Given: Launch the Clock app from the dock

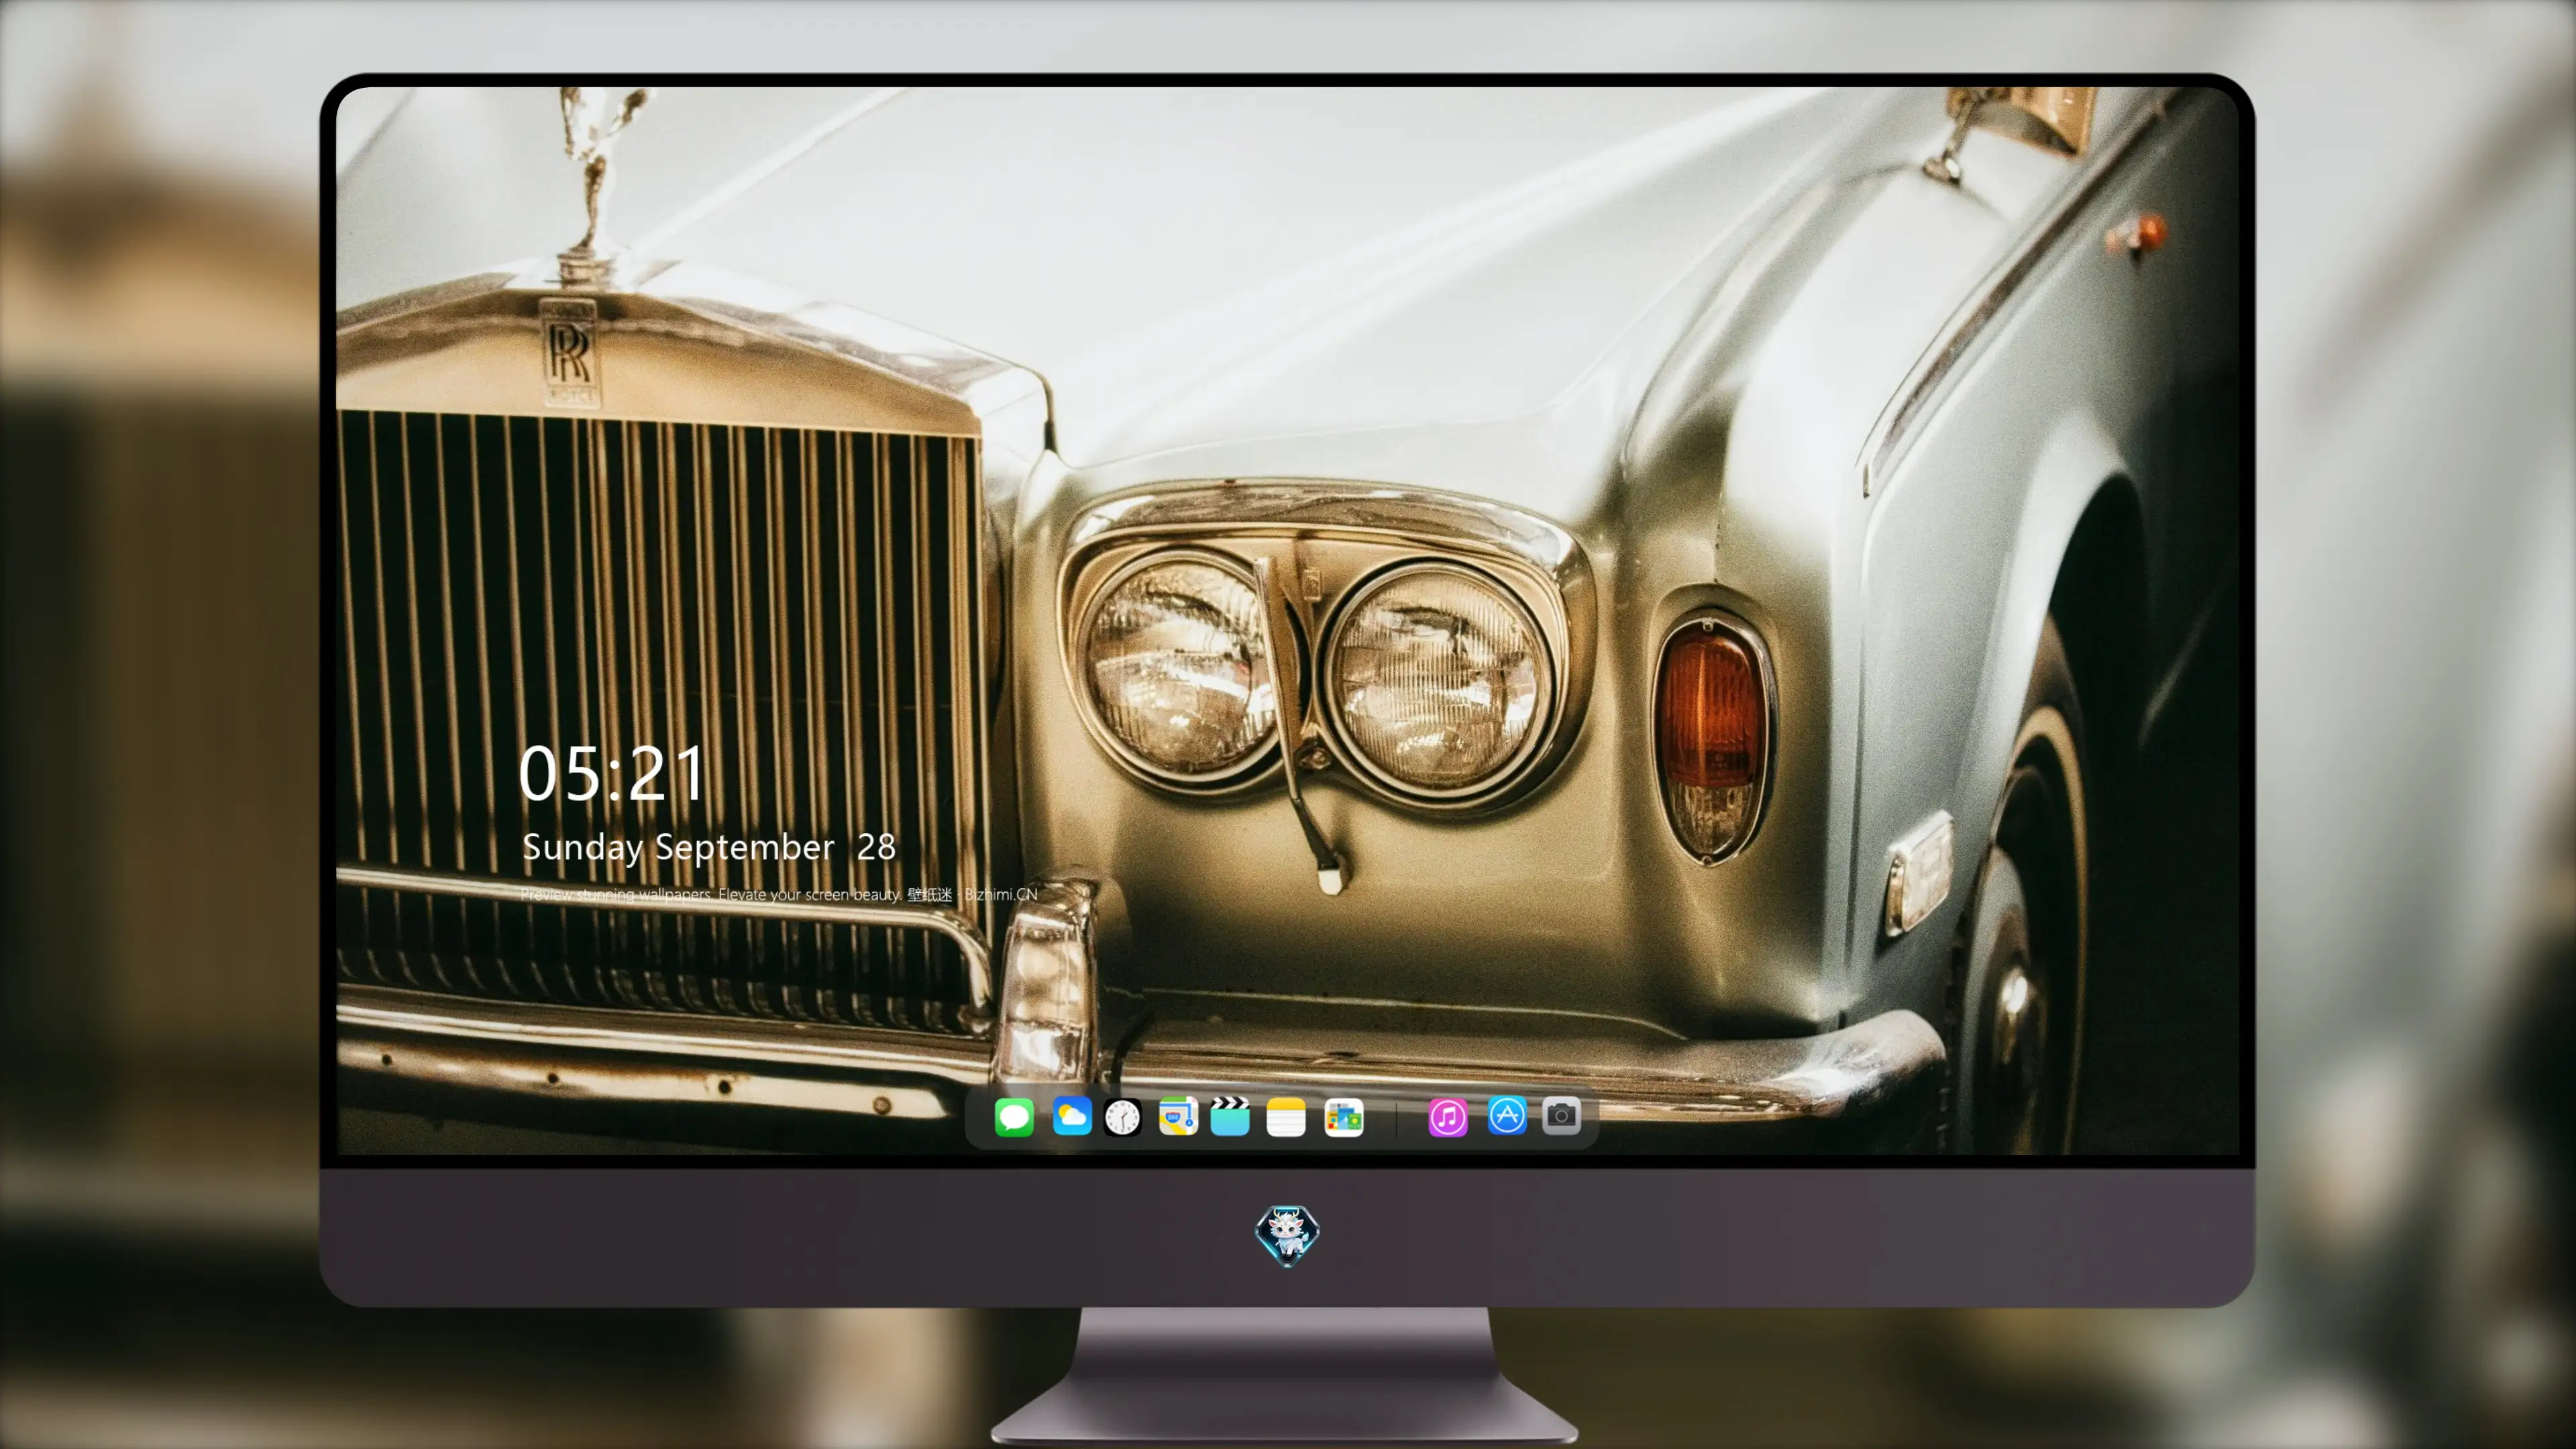Looking at the screenshot, I should 1122,1117.
